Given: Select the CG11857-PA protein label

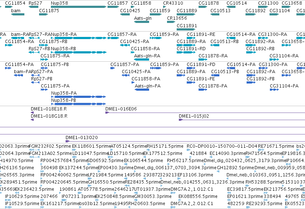Looking at the screenshot, I should (125, 65).
